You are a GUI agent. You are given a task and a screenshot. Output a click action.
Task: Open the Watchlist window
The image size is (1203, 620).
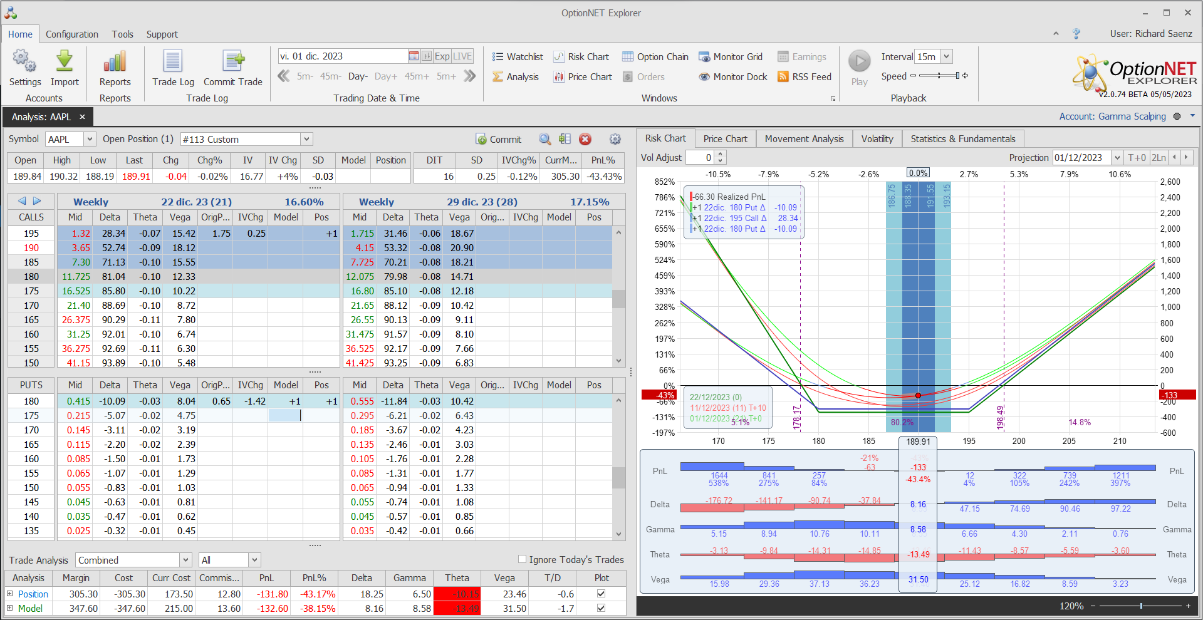point(518,56)
